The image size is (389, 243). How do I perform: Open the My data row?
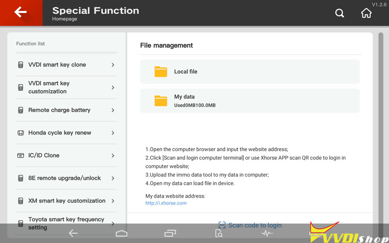tap(250, 101)
